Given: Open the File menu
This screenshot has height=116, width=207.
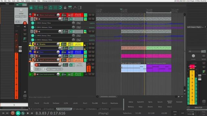Looking at the screenshot, I should tap(2, 1).
